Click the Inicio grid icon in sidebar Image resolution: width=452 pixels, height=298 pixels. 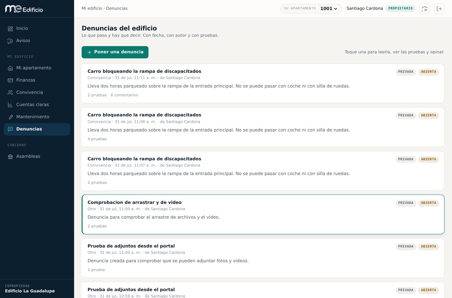pyautogui.click(x=10, y=29)
